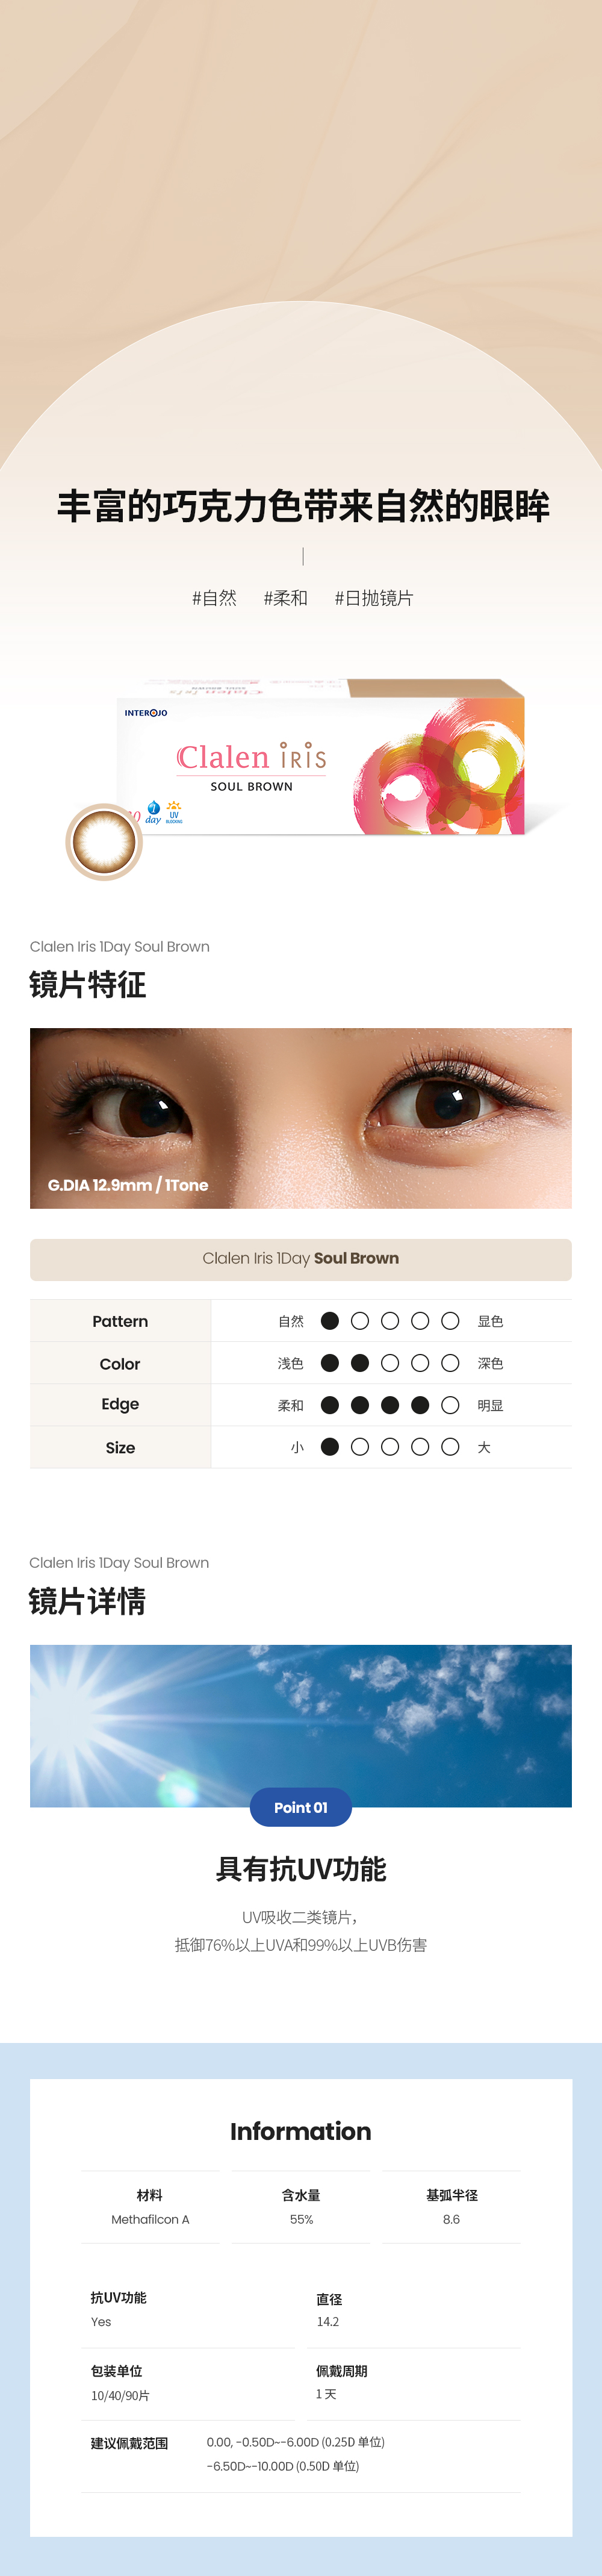Viewport: 602px width, 2576px height.
Task: Select the Size dot nearest 小
Action: click(330, 1447)
